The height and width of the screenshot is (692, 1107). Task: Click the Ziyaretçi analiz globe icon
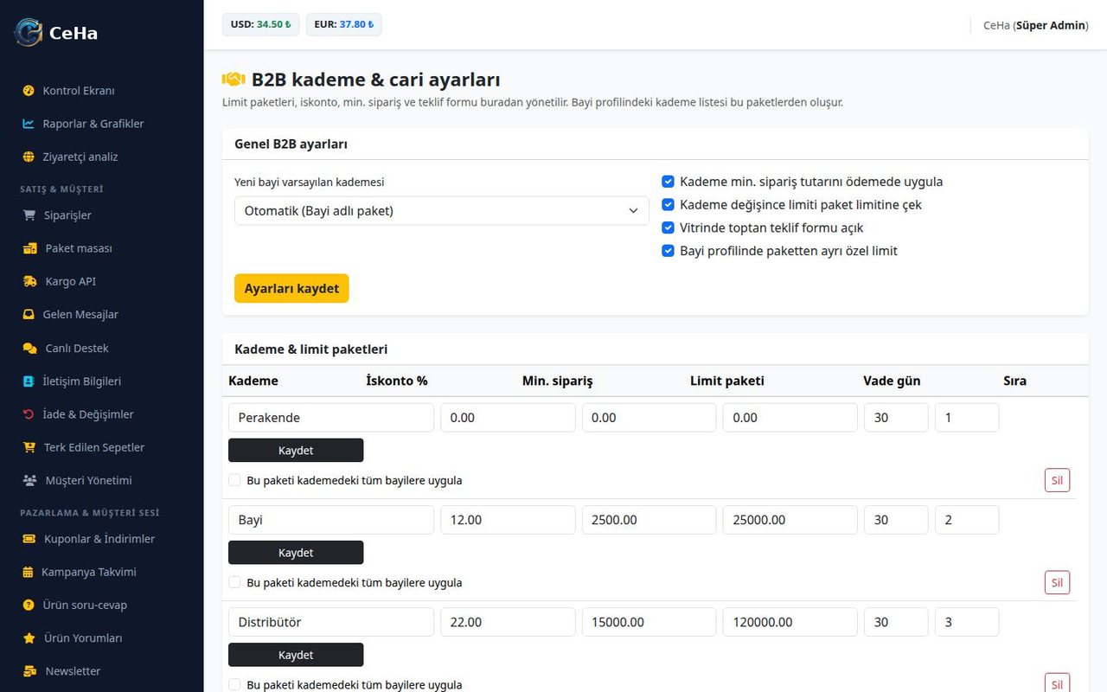29,157
